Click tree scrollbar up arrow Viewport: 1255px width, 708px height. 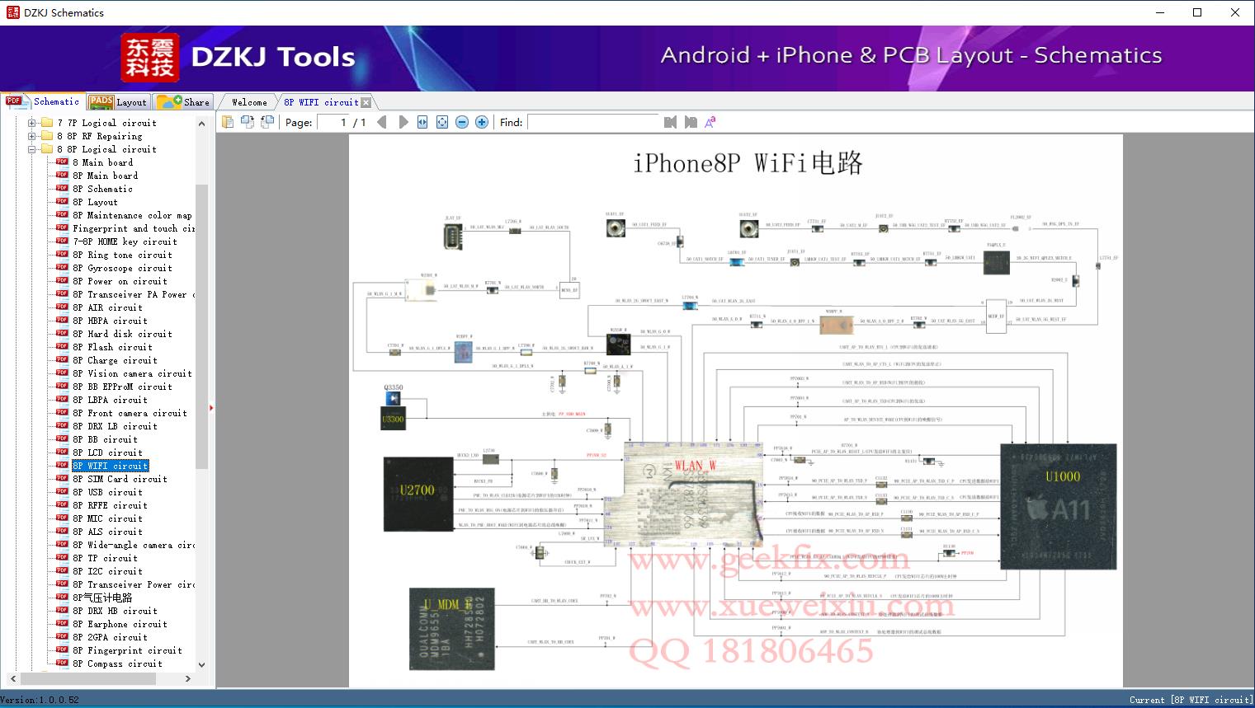pyautogui.click(x=201, y=124)
